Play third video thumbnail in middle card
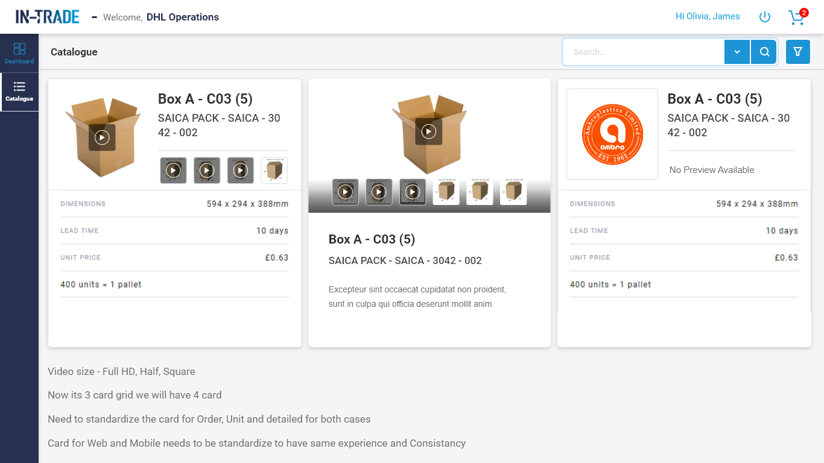Screen dimensions: 824x463 pyautogui.click(x=413, y=192)
